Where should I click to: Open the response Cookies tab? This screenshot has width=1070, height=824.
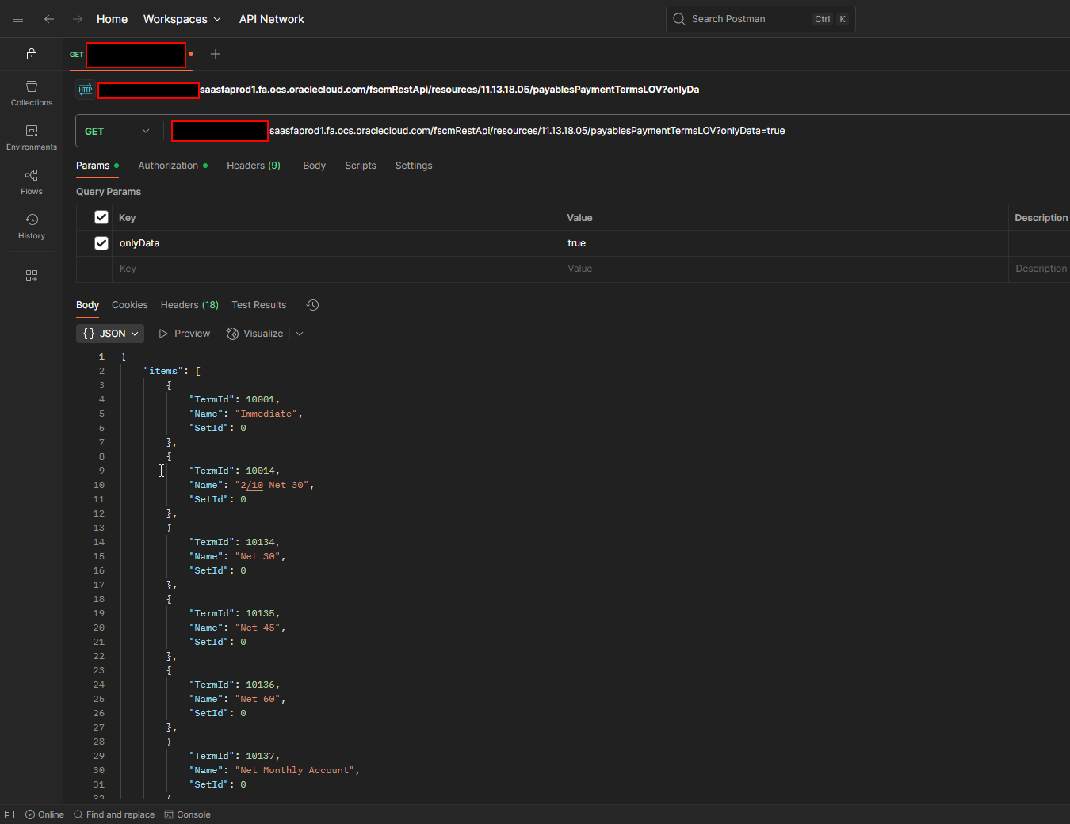(130, 305)
